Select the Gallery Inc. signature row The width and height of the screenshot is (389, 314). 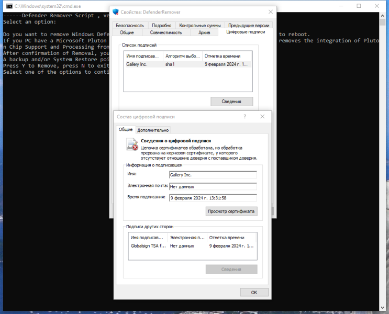pos(188,64)
